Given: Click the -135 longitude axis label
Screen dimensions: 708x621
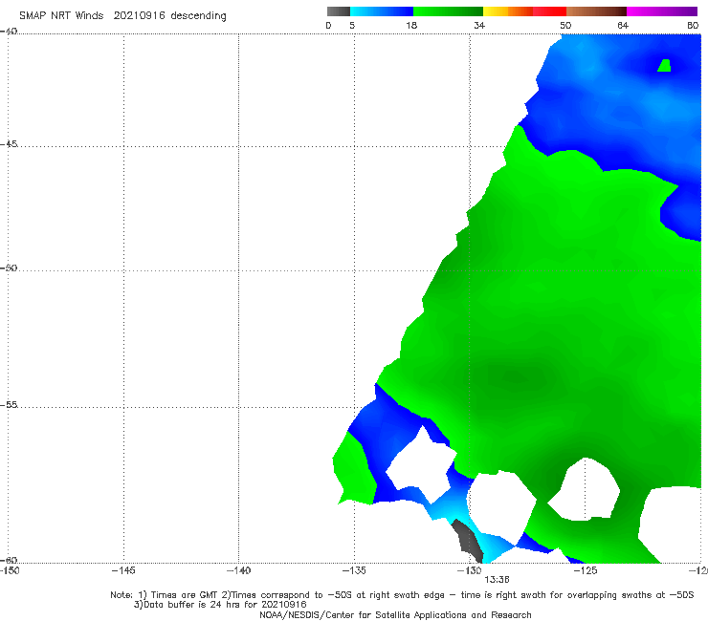Looking at the screenshot, I should pyautogui.click(x=354, y=570).
